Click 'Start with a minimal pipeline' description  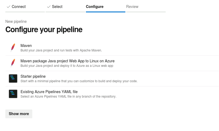(79, 81)
